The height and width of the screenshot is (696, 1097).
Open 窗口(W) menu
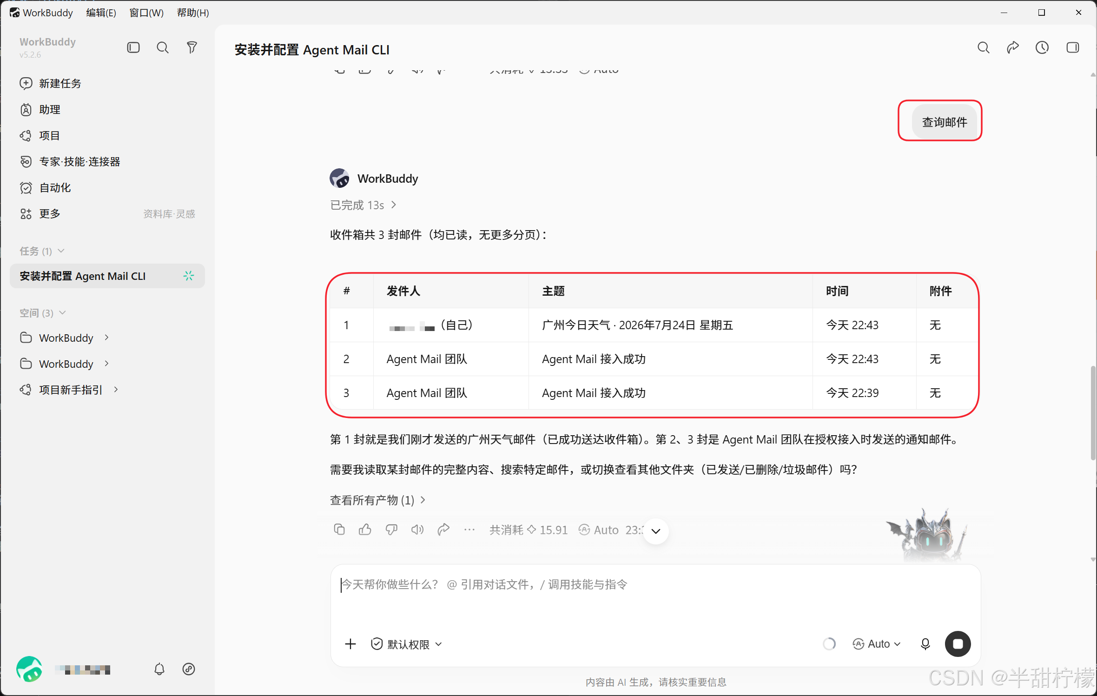[146, 13]
